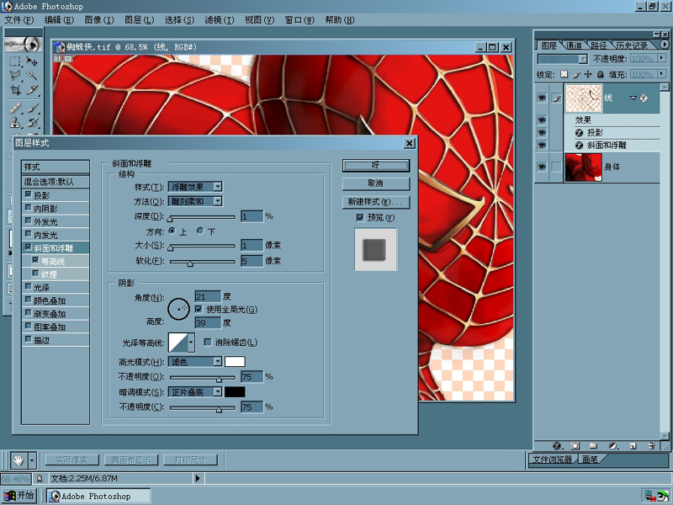Select the Move tool

click(x=32, y=61)
